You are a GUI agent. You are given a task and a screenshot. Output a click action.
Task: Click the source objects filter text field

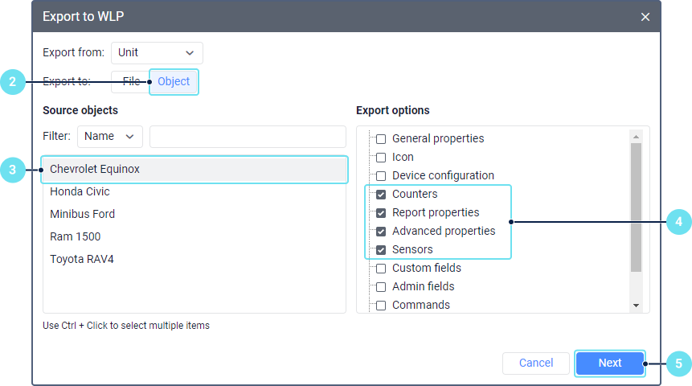coord(248,137)
